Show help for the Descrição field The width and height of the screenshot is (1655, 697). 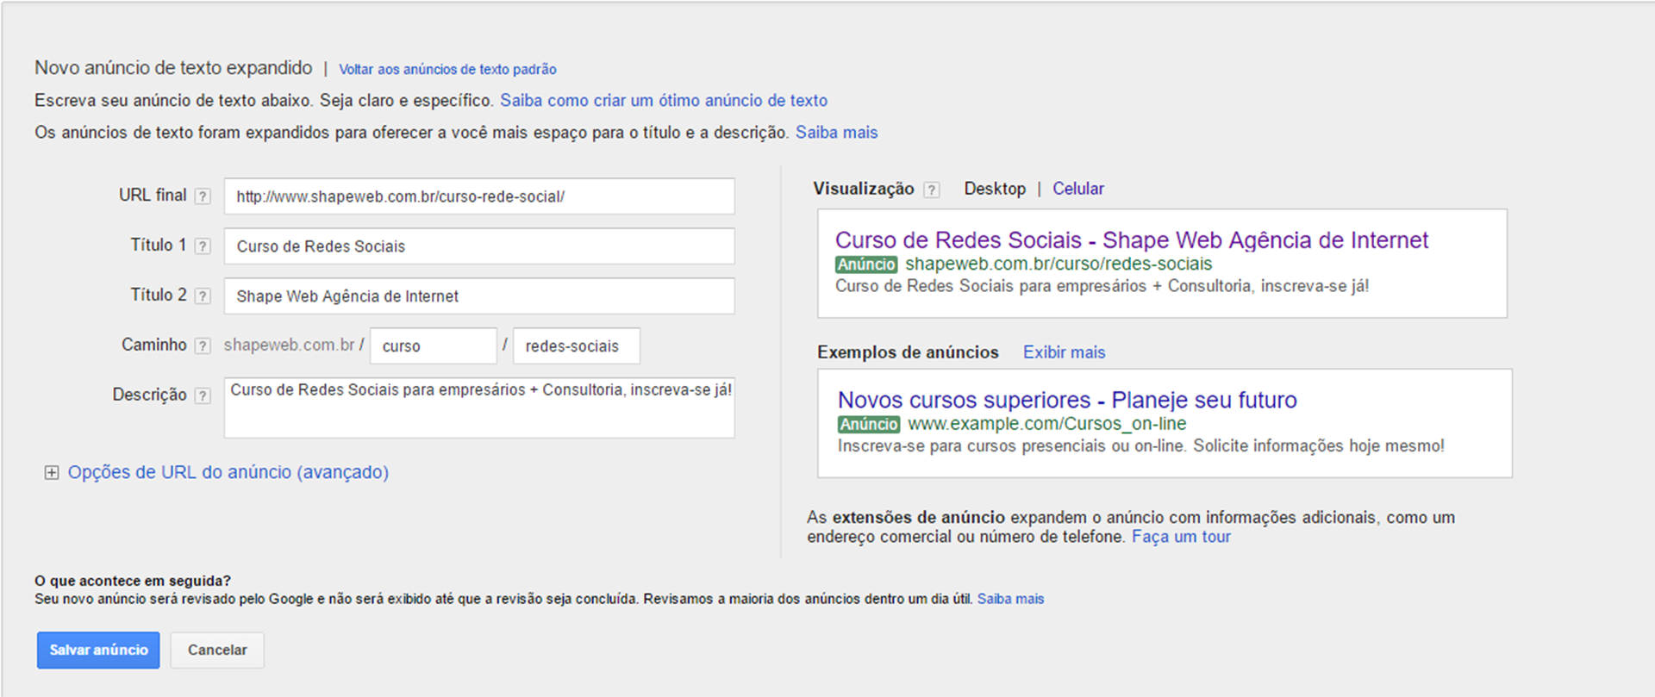(203, 396)
